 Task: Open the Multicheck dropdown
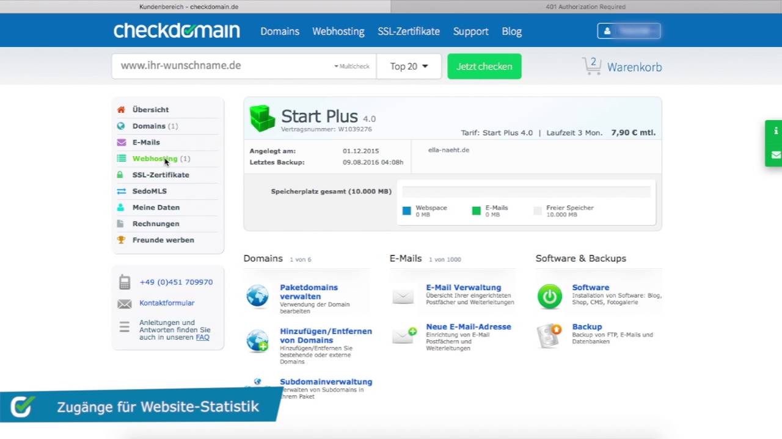(x=352, y=66)
